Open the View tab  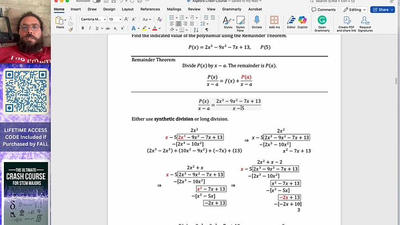[211, 9]
